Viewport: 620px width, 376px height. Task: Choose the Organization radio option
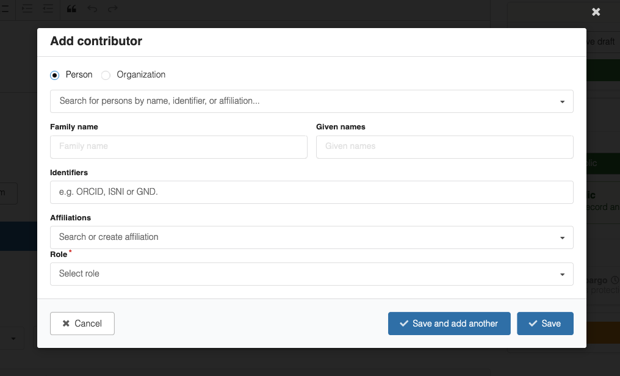pos(106,75)
